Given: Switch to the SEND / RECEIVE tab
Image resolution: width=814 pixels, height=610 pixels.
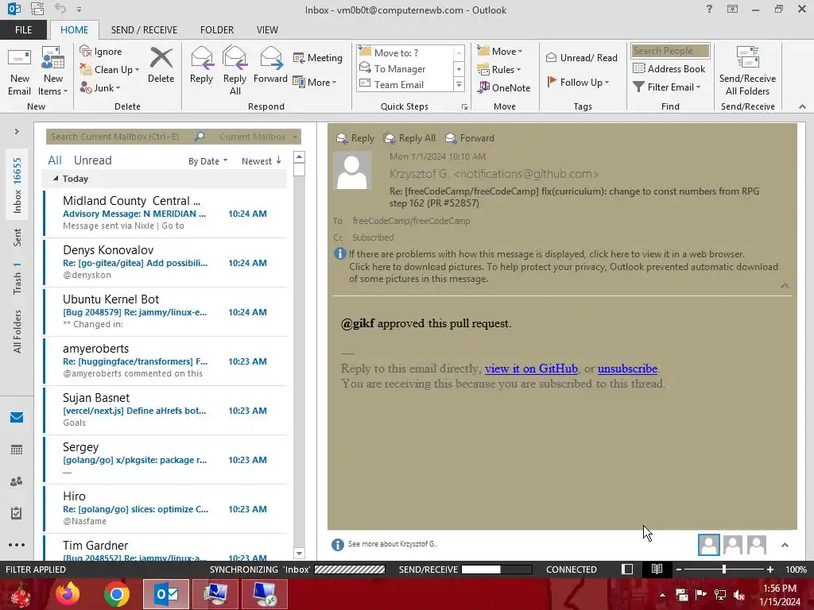Looking at the screenshot, I should click(145, 29).
